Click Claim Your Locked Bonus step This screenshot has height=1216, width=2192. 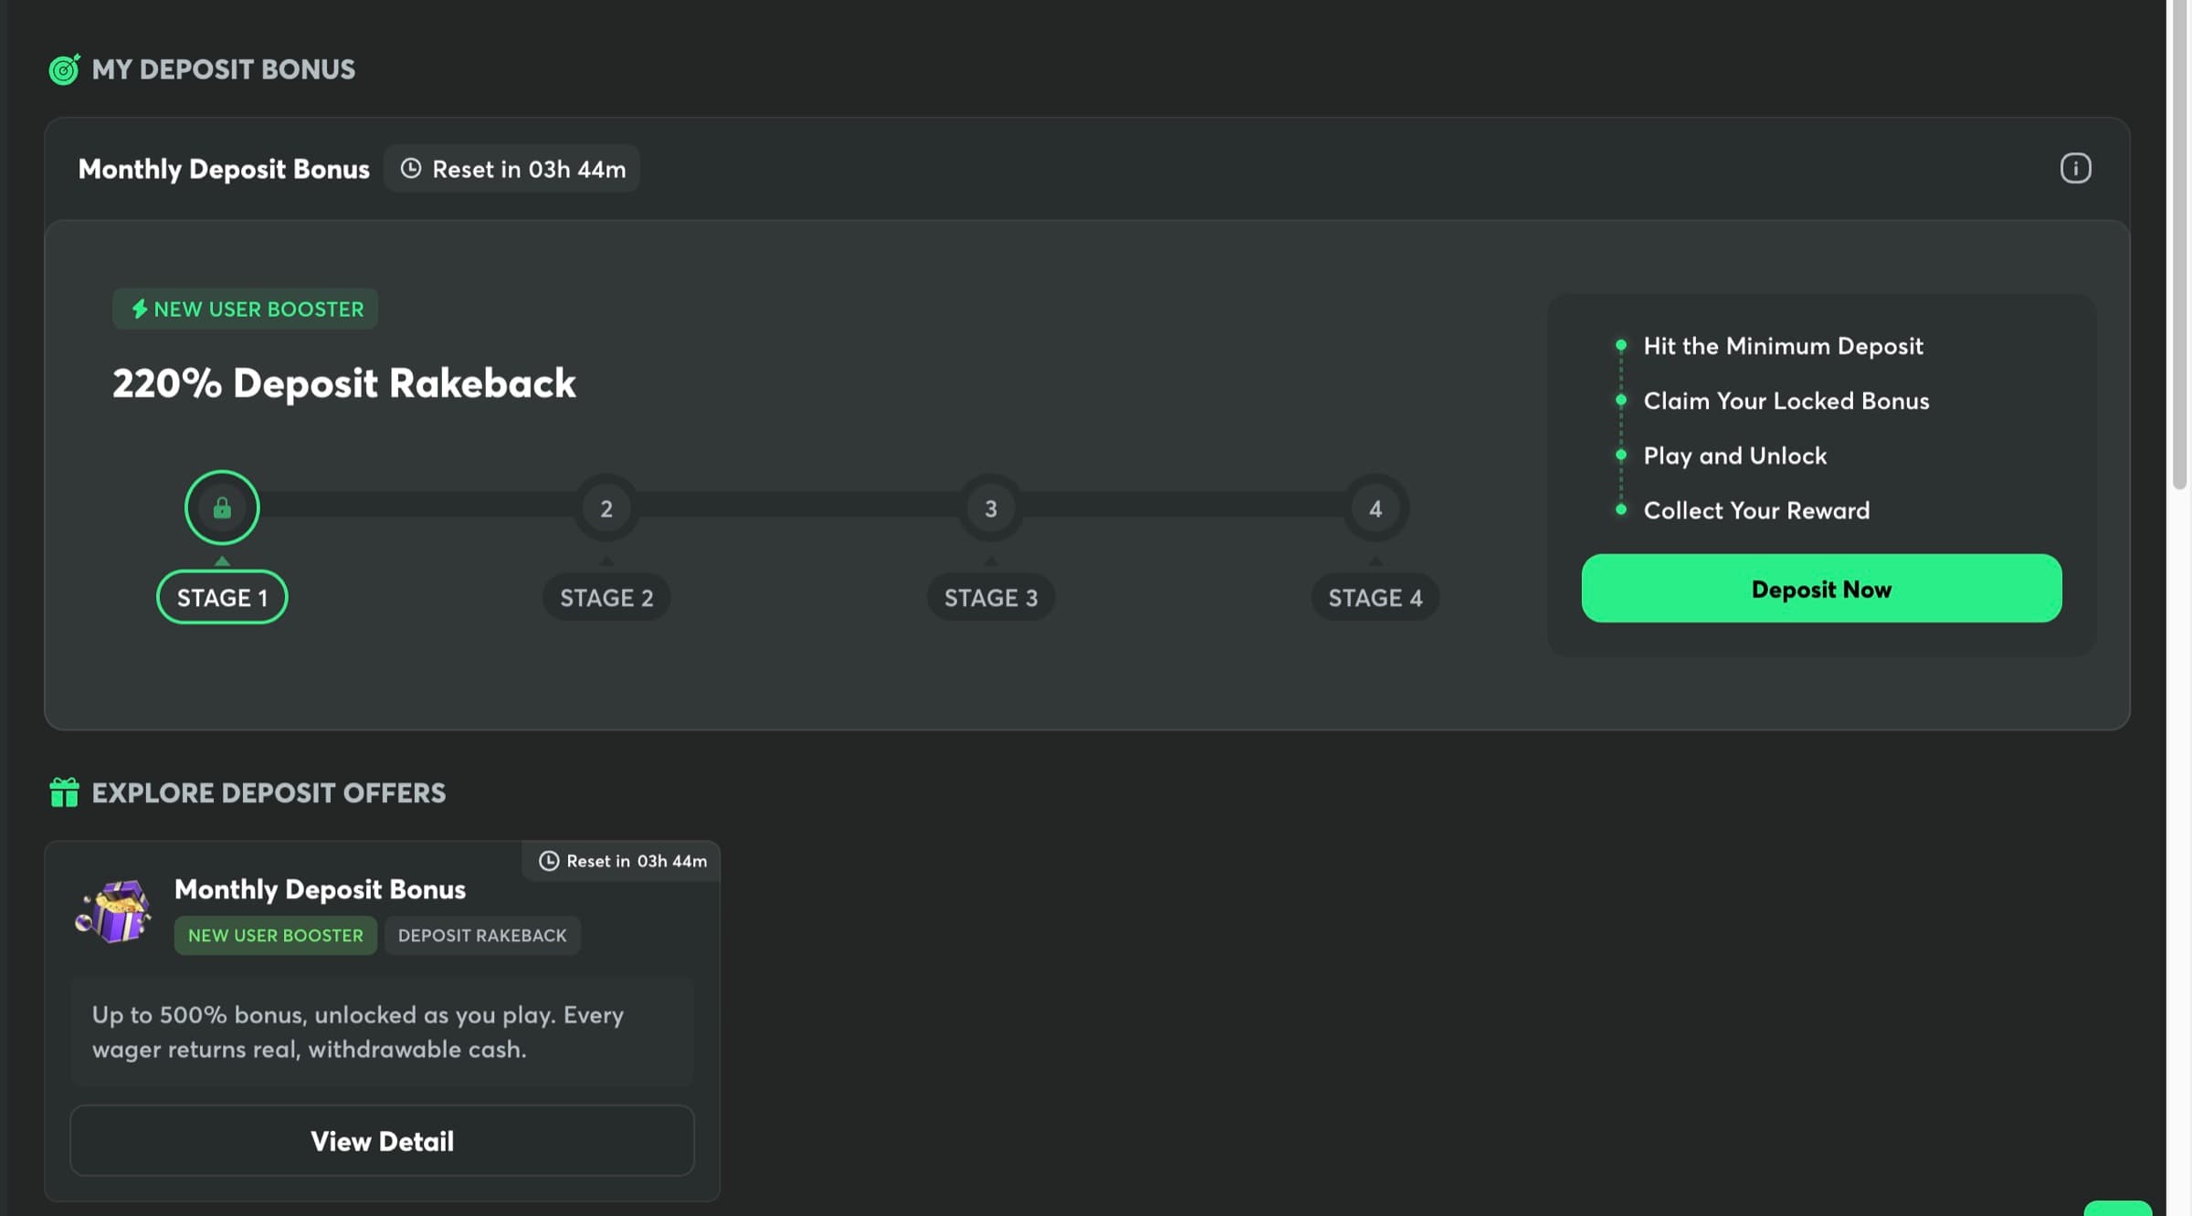(1786, 401)
